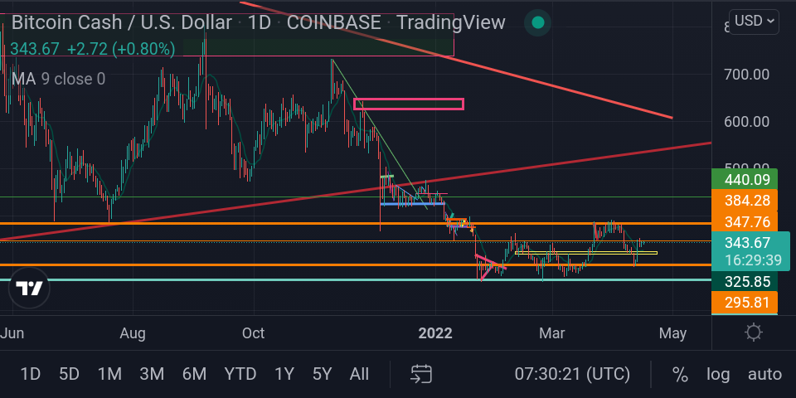This screenshot has height=398, width=796.
Task: Click the 440.09 green price label
Action: [x=745, y=180]
